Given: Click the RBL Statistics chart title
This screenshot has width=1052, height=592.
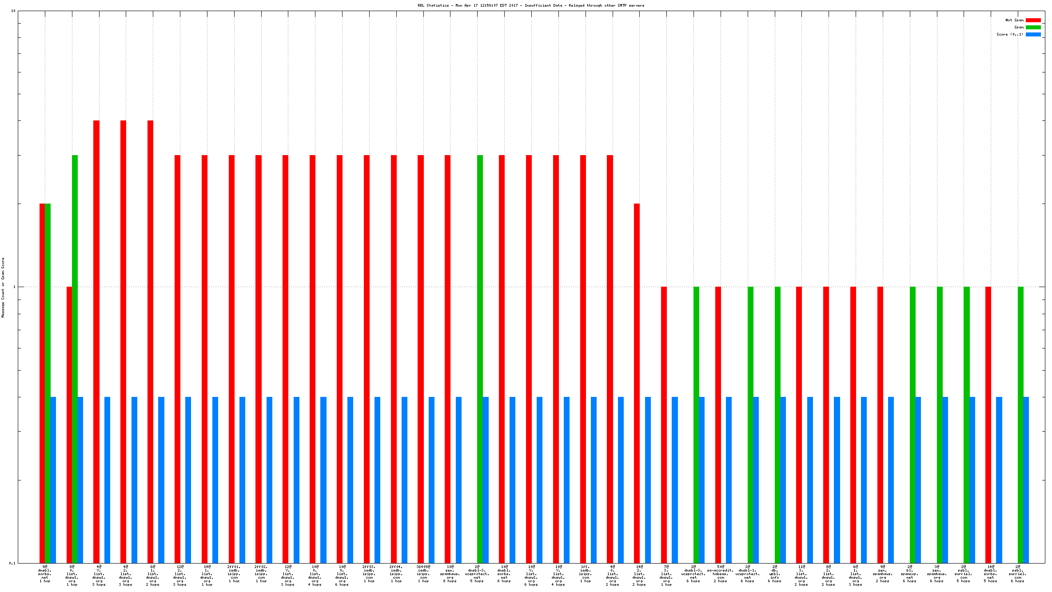Looking at the screenshot, I should tap(530, 5).
